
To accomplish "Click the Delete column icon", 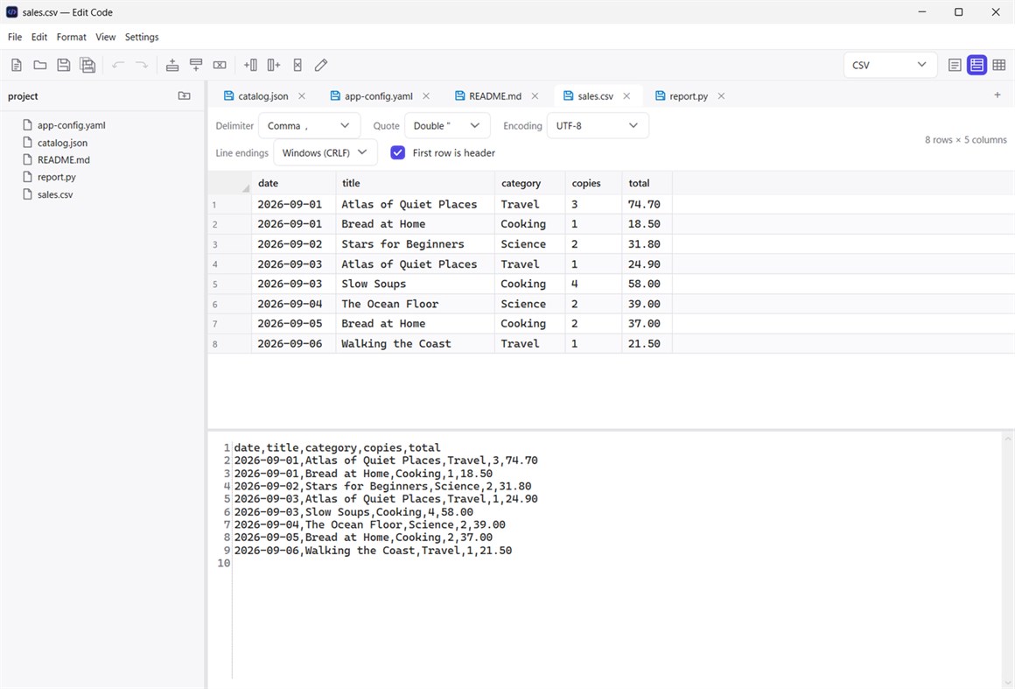I will click(297, 65).
